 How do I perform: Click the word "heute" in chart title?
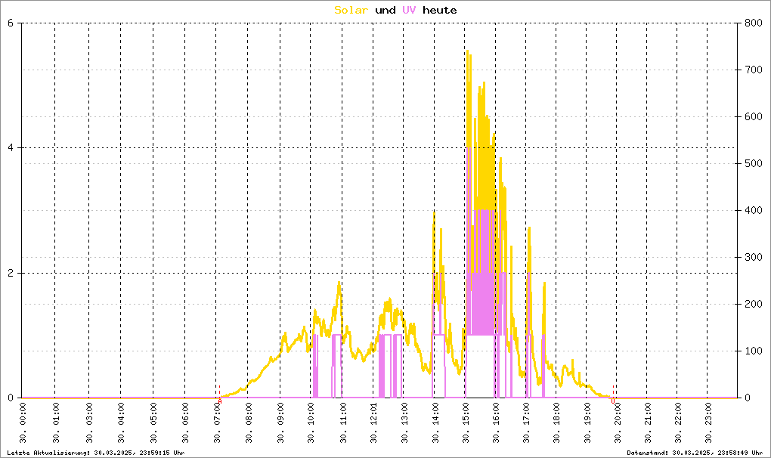(x=439, y=10)
